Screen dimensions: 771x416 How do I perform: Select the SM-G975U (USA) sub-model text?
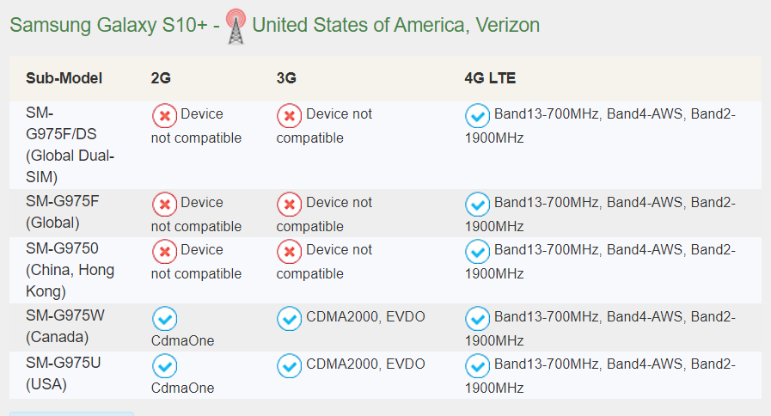[x=64, y=373]
